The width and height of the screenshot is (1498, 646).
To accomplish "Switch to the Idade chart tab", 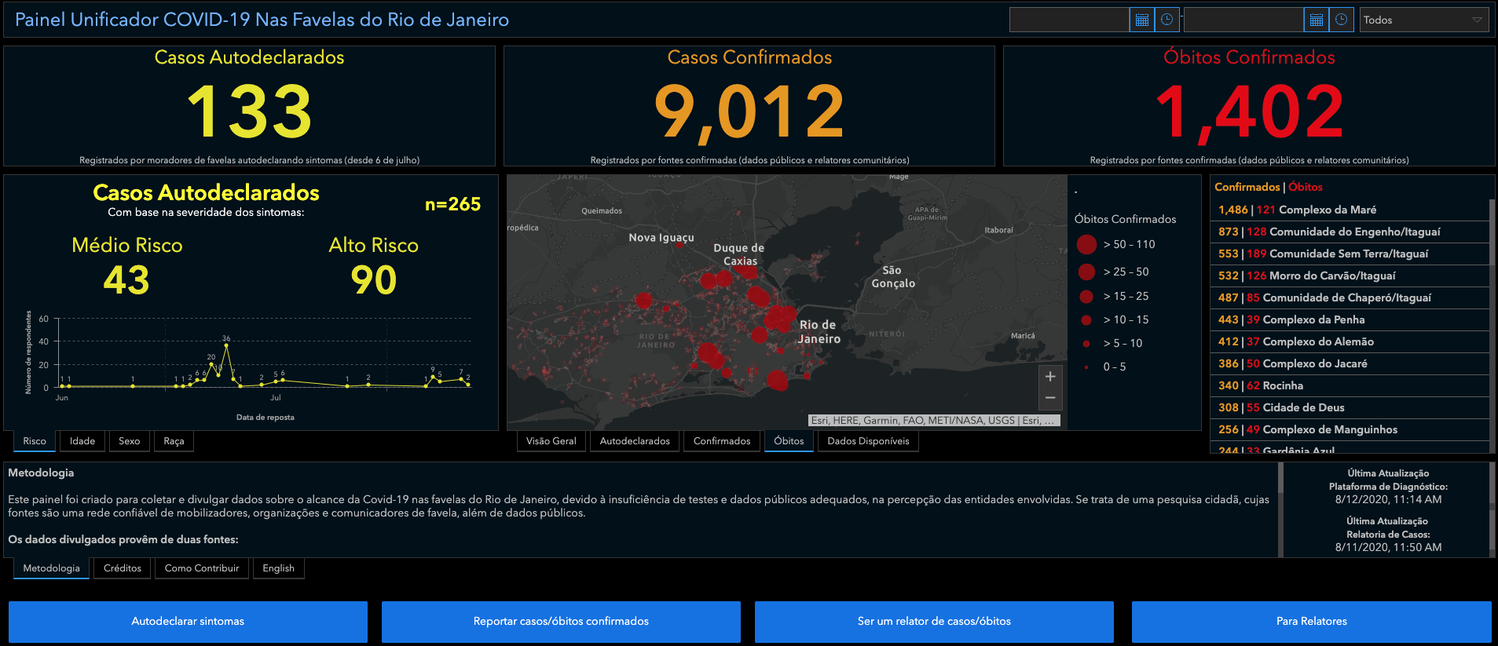I will [82, 441].
